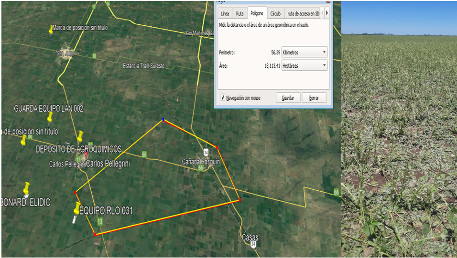
Task: Select the GUARDA EQUIPO LAN 002 pushpin
Action: click(x=50, y=117)
